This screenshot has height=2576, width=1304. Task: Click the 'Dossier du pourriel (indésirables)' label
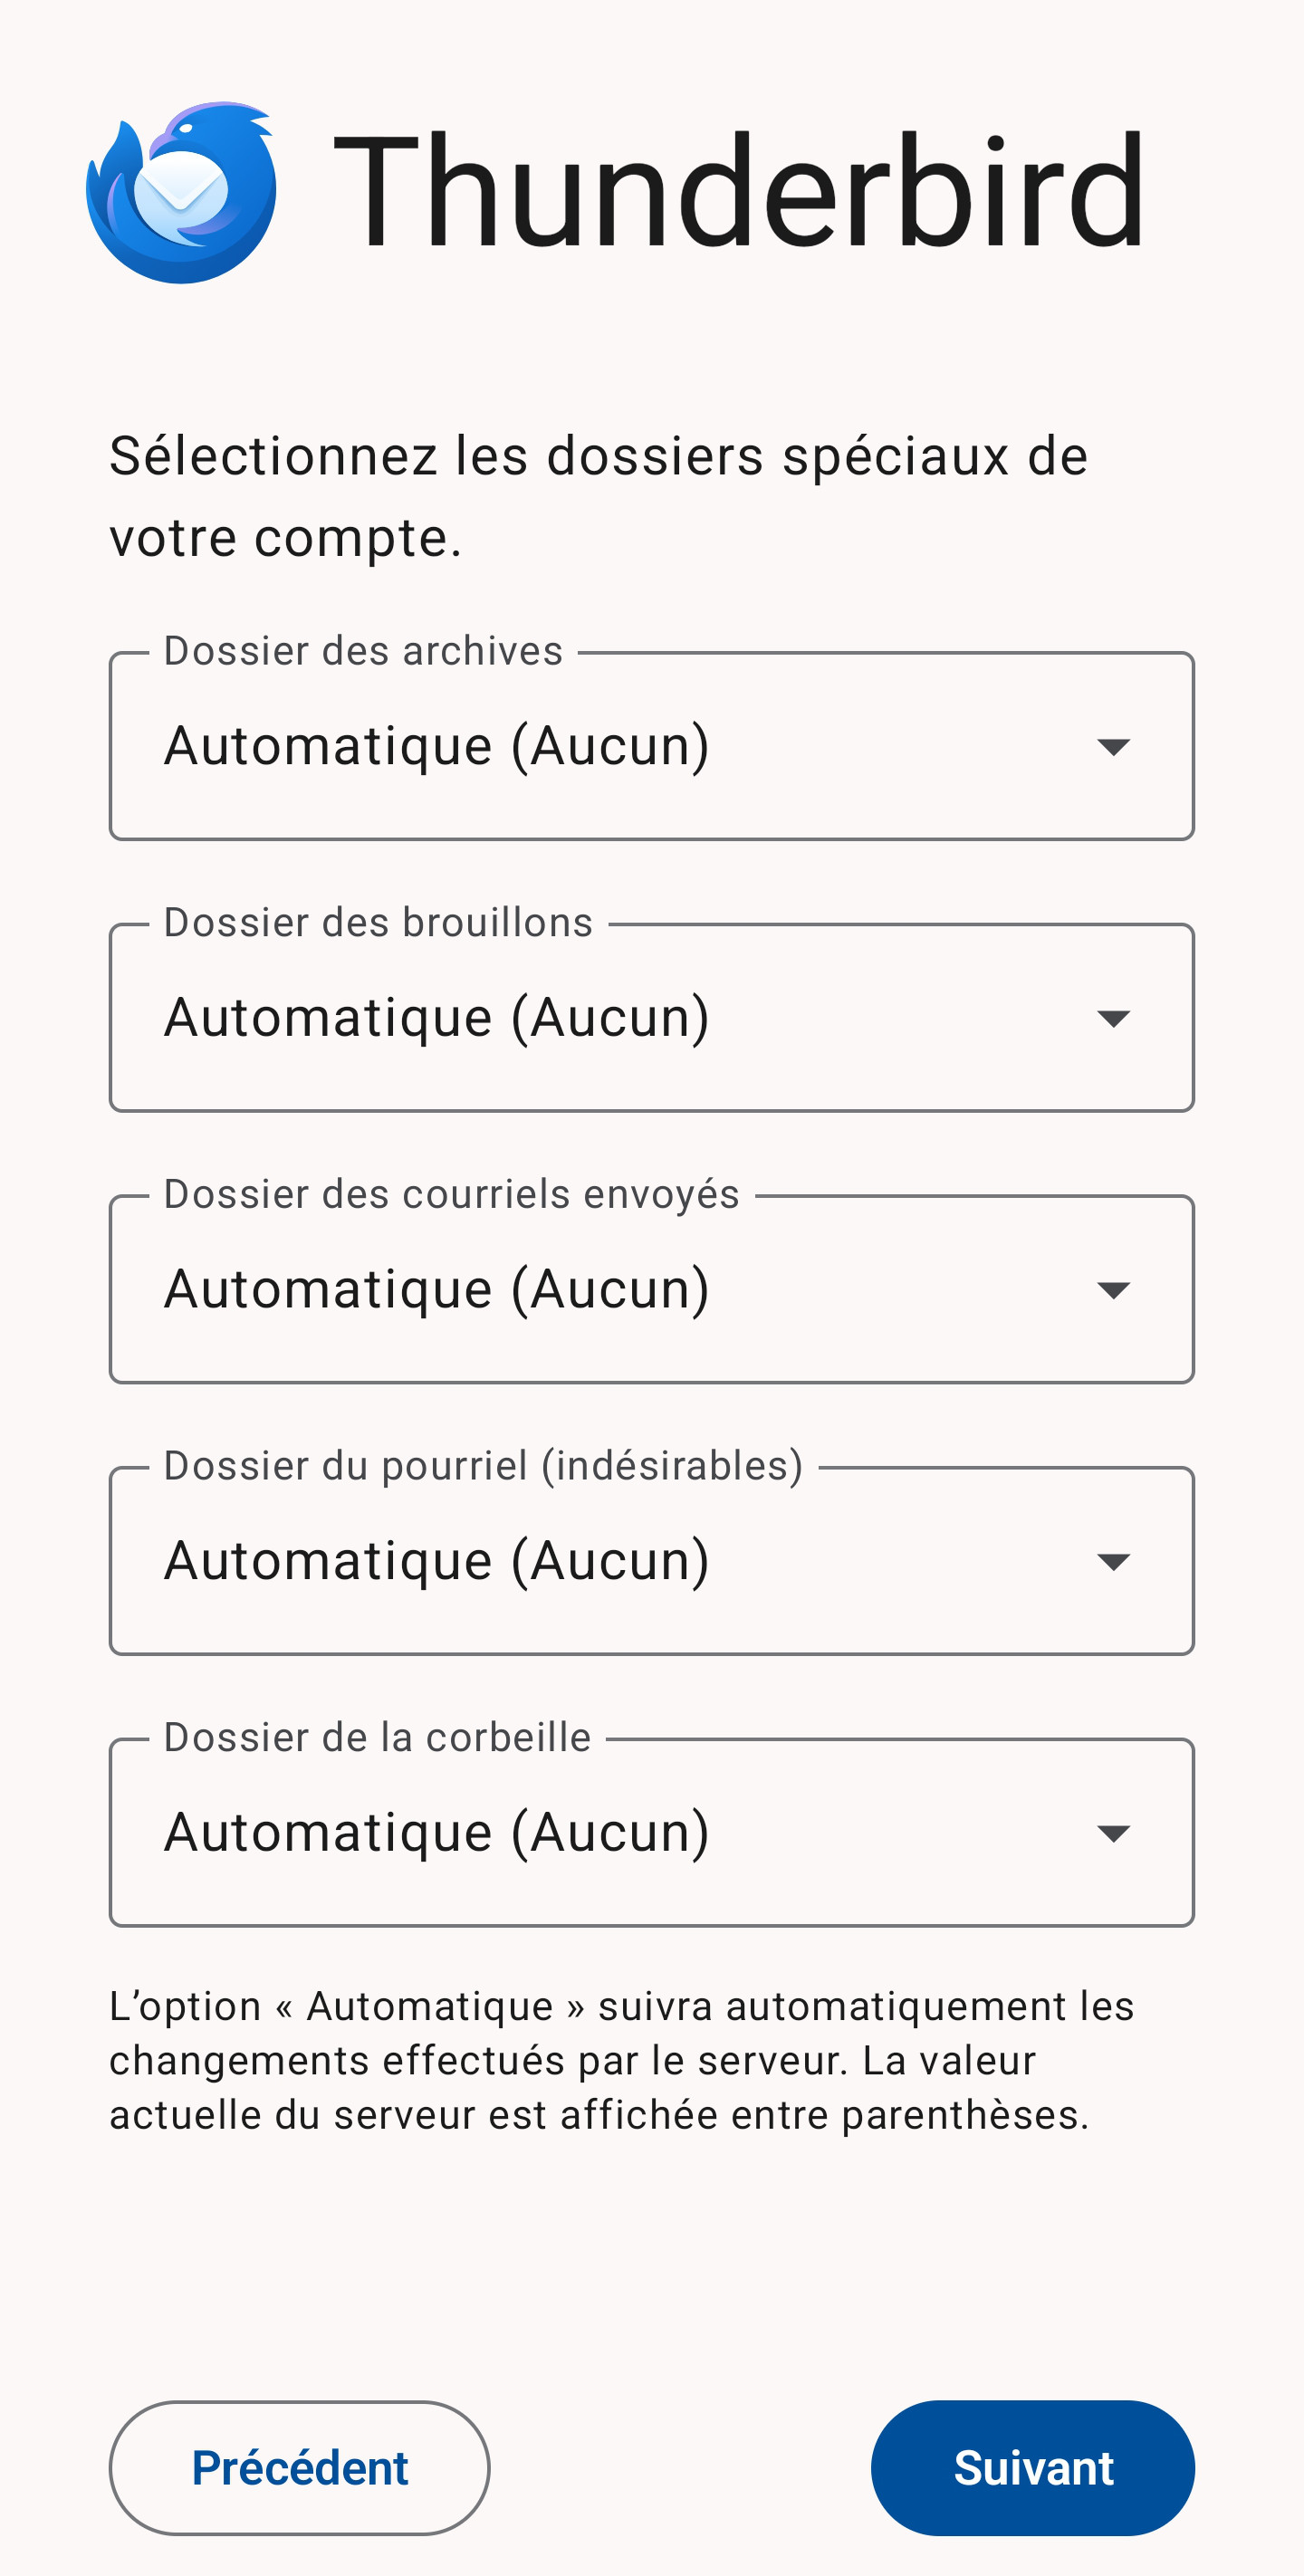click(x=483, y=1466)
